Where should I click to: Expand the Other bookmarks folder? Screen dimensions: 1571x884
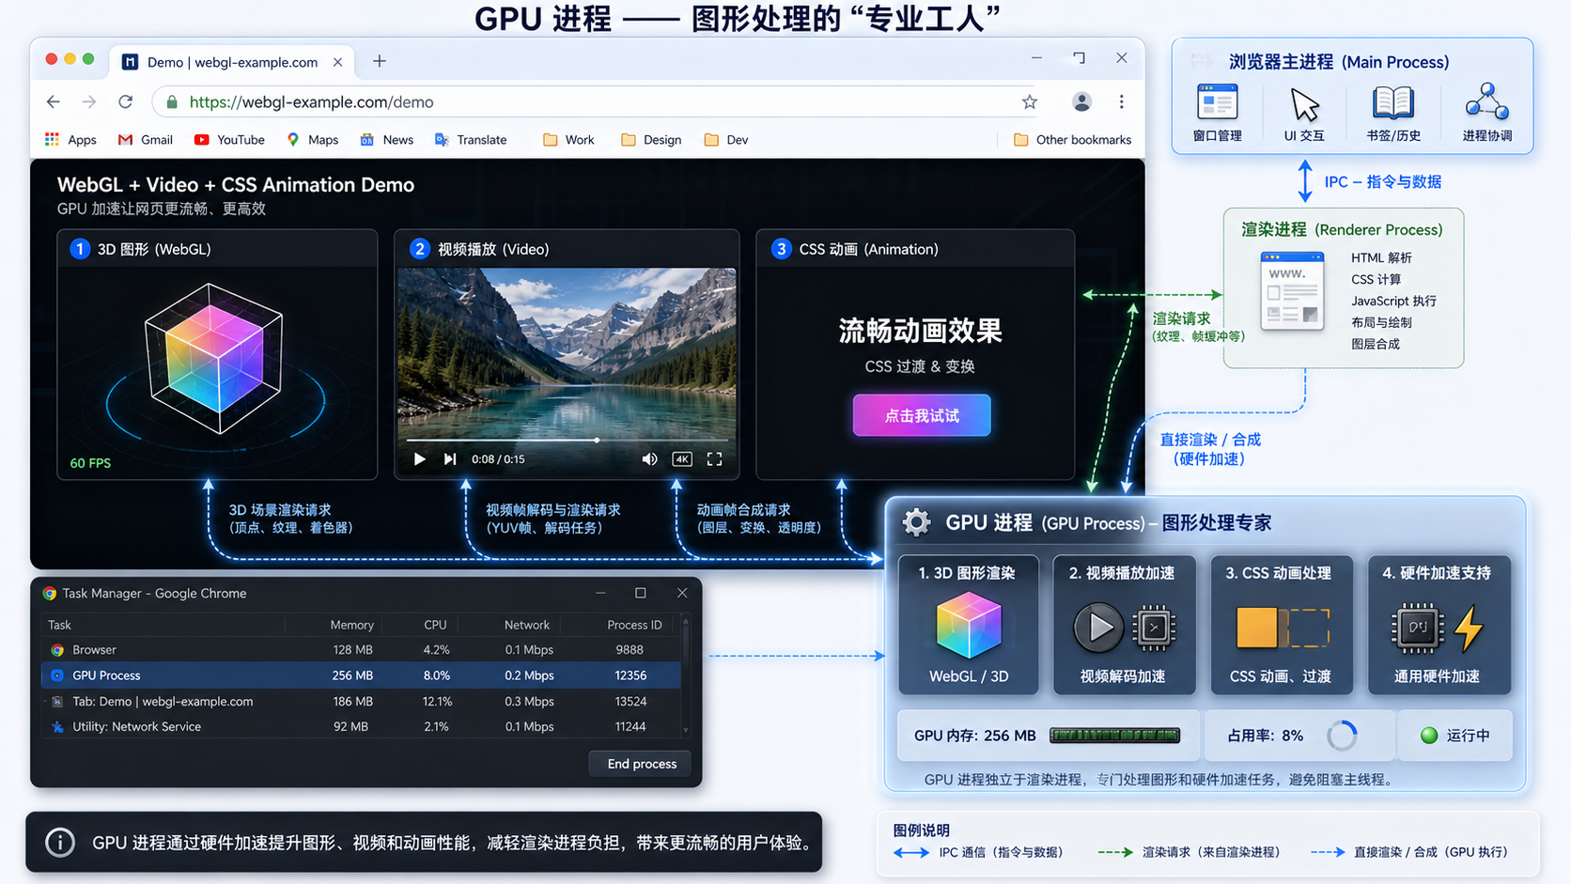(x=1073, y=139)
